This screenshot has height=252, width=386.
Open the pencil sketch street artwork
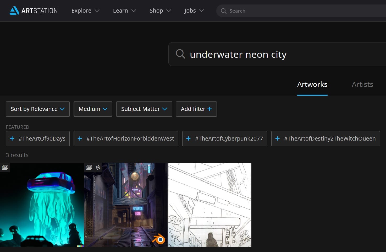209,205
